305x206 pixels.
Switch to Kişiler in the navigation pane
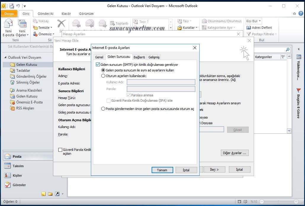pyautogui.click(x=28, y=175)
